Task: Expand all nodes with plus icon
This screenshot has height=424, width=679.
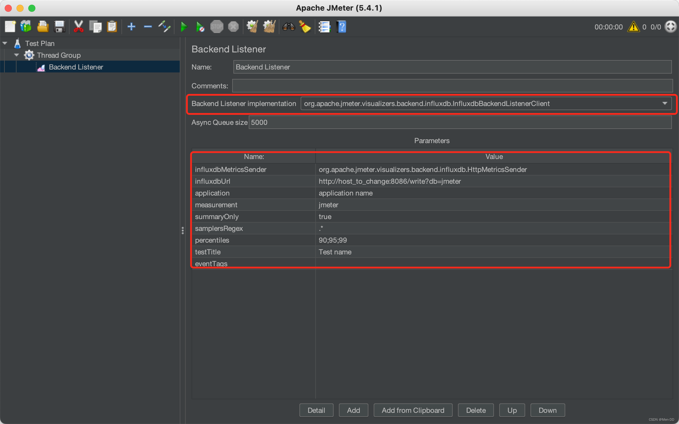Action: pyautogui.click(x=131, y=27)
